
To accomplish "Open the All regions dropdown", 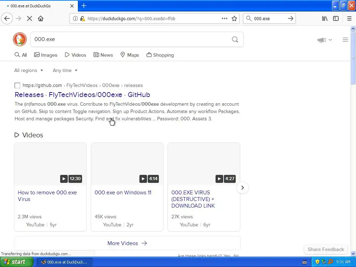I will [x=29, y=70].
